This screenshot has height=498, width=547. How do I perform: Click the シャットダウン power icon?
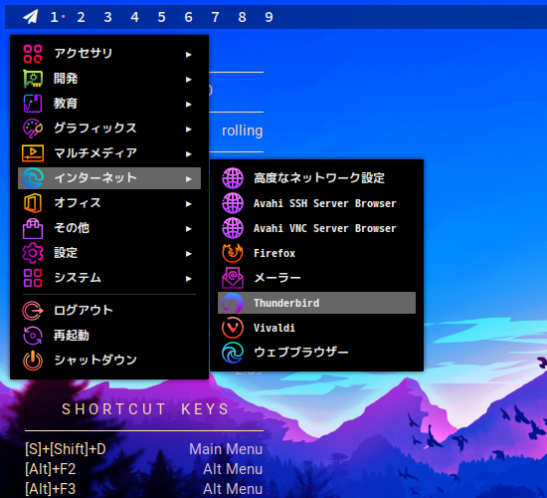pyautogui.click(x=33, y=361)
